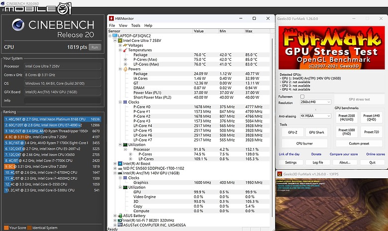Viewport: 388px width, 231px height.
Task: Click the CPU Clocks icon under Powers
Action: [x=125, y=102]
